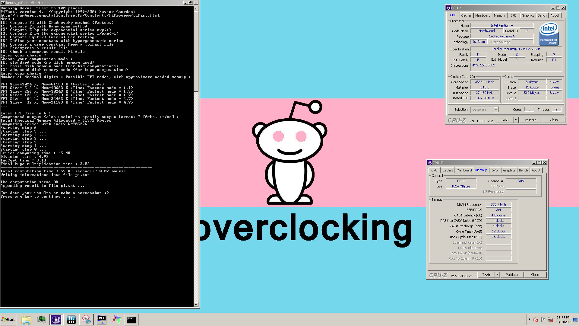The width and height of the screenshot is (579, 326).
Task: Open About tab in top CPU-Z window
Action: click(555, 15)
